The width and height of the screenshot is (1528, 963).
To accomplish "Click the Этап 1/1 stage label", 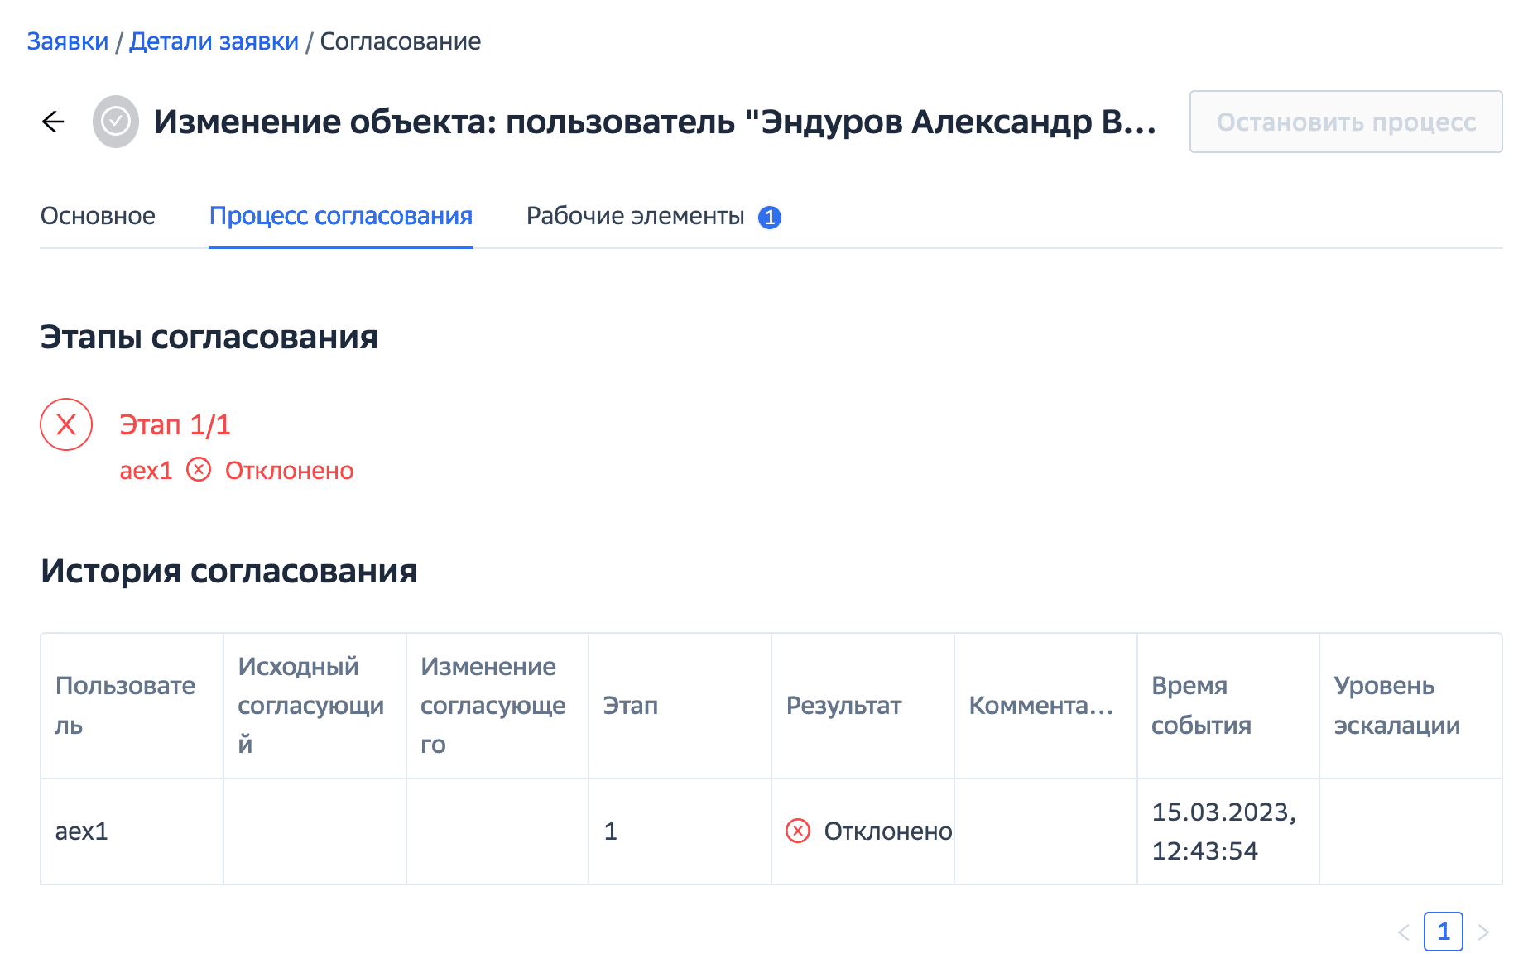I will [x=175, y=424].
